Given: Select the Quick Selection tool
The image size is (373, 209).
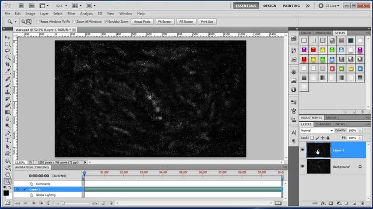Looking at the screenshot, I should pyautogui.click(x=8, y=57).
